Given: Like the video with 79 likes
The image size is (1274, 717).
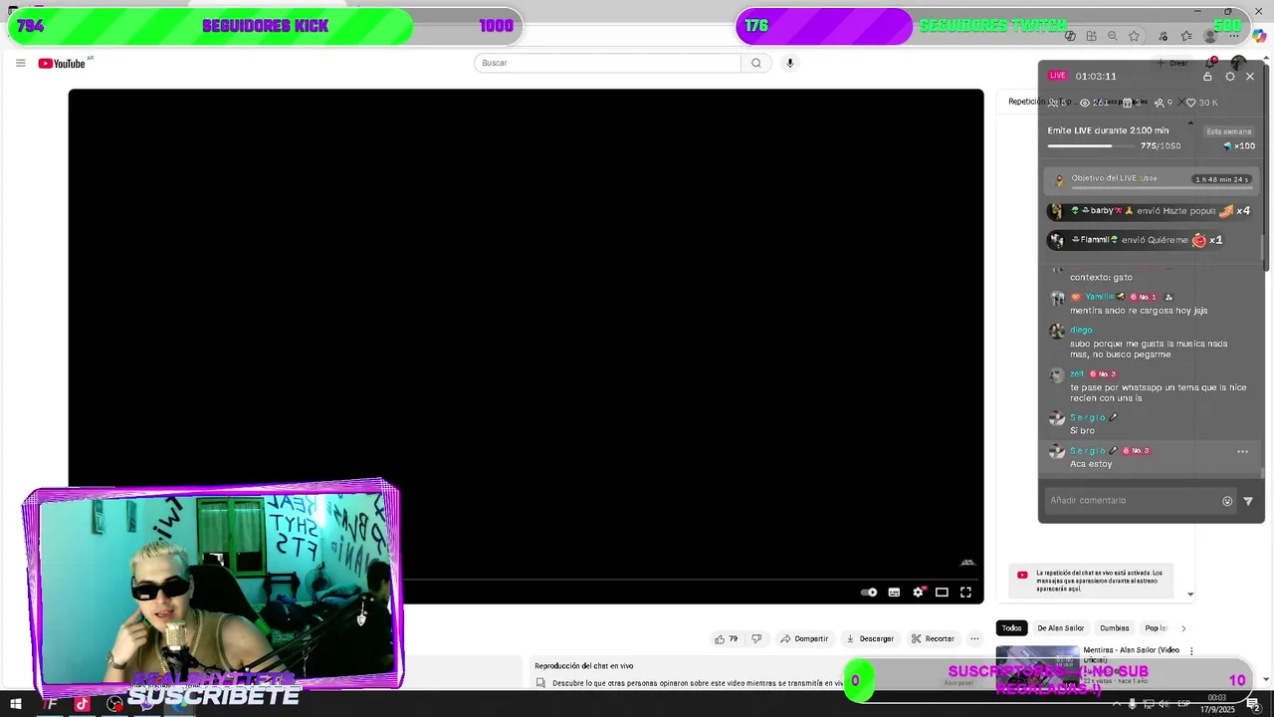Looking at the screenshot, I should (727, 638).
